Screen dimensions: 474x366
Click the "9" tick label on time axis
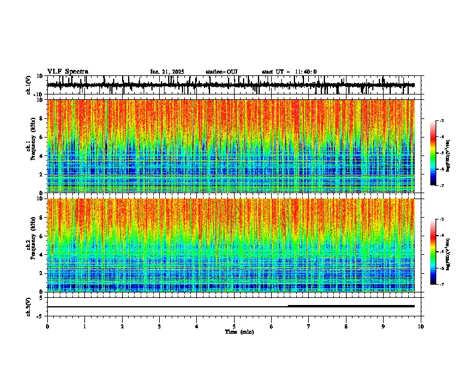tap(383, 327)
